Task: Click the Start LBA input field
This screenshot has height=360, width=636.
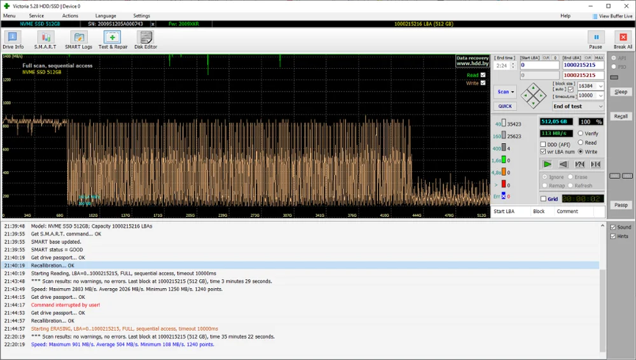Action: [x=539, y=65]
